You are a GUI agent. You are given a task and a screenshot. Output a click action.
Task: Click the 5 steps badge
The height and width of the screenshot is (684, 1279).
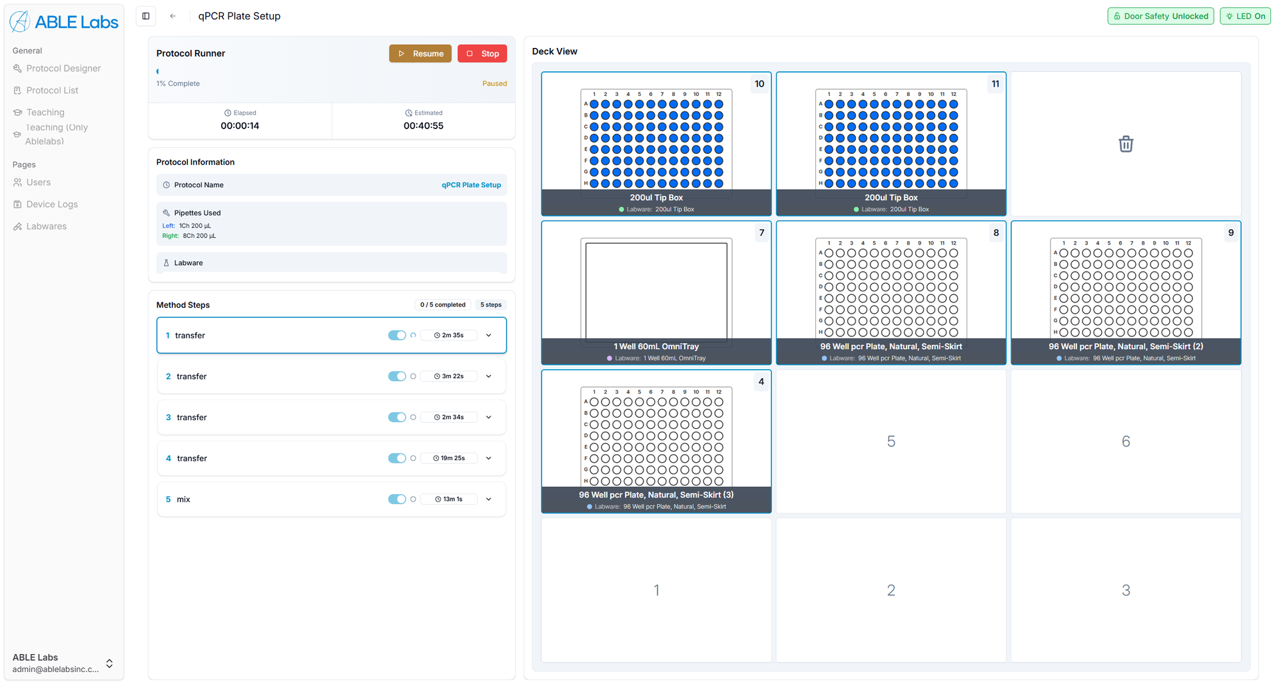491,304
